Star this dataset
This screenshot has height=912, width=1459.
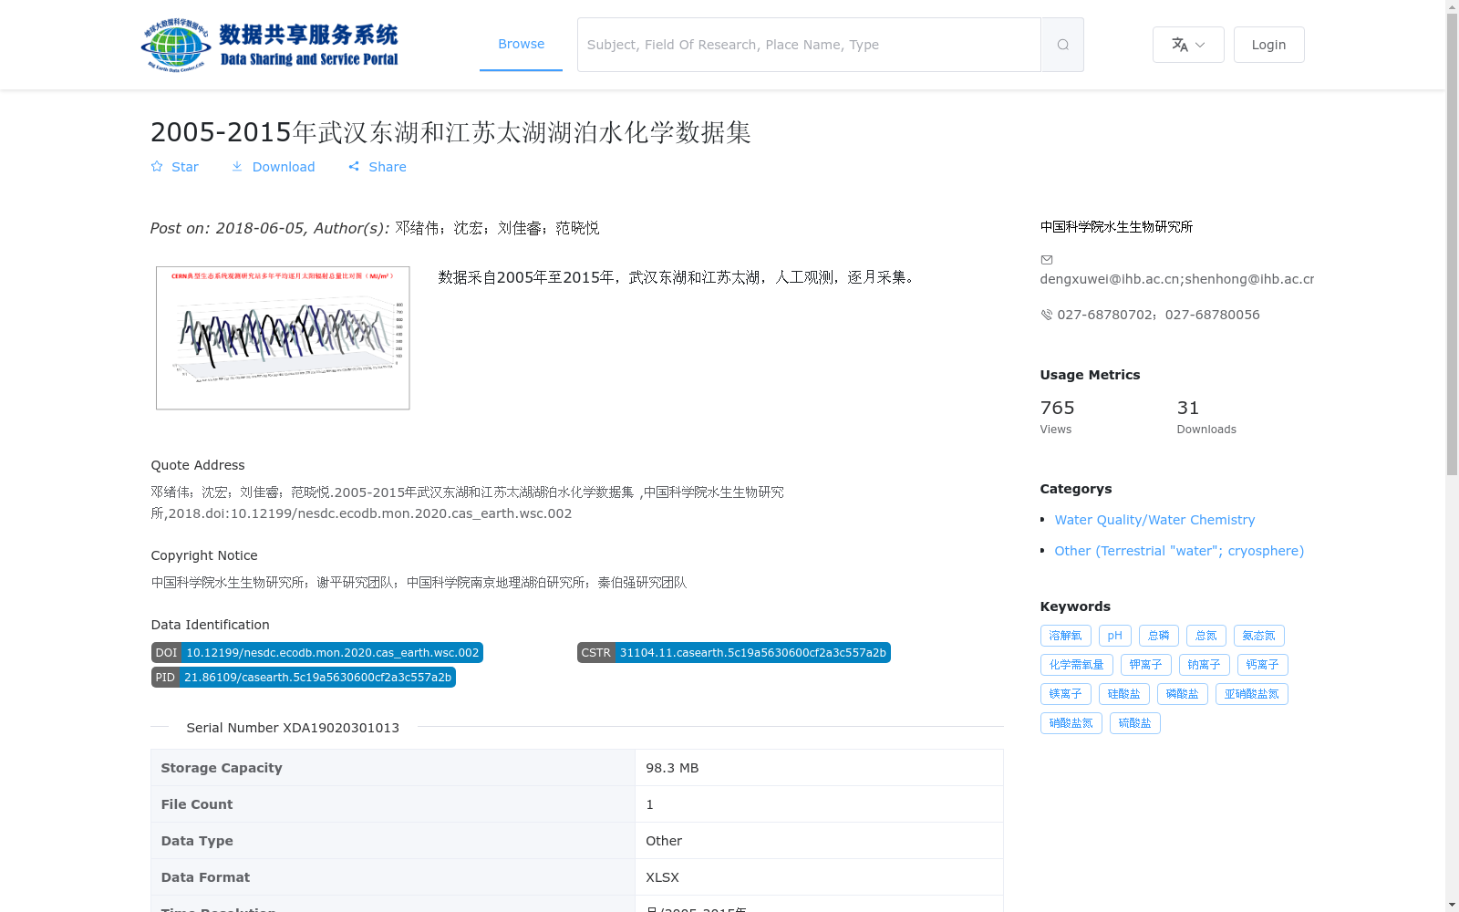pyautogui.click(x=174, y=167)
